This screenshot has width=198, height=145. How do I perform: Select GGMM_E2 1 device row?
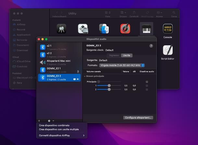pos(59,70)
